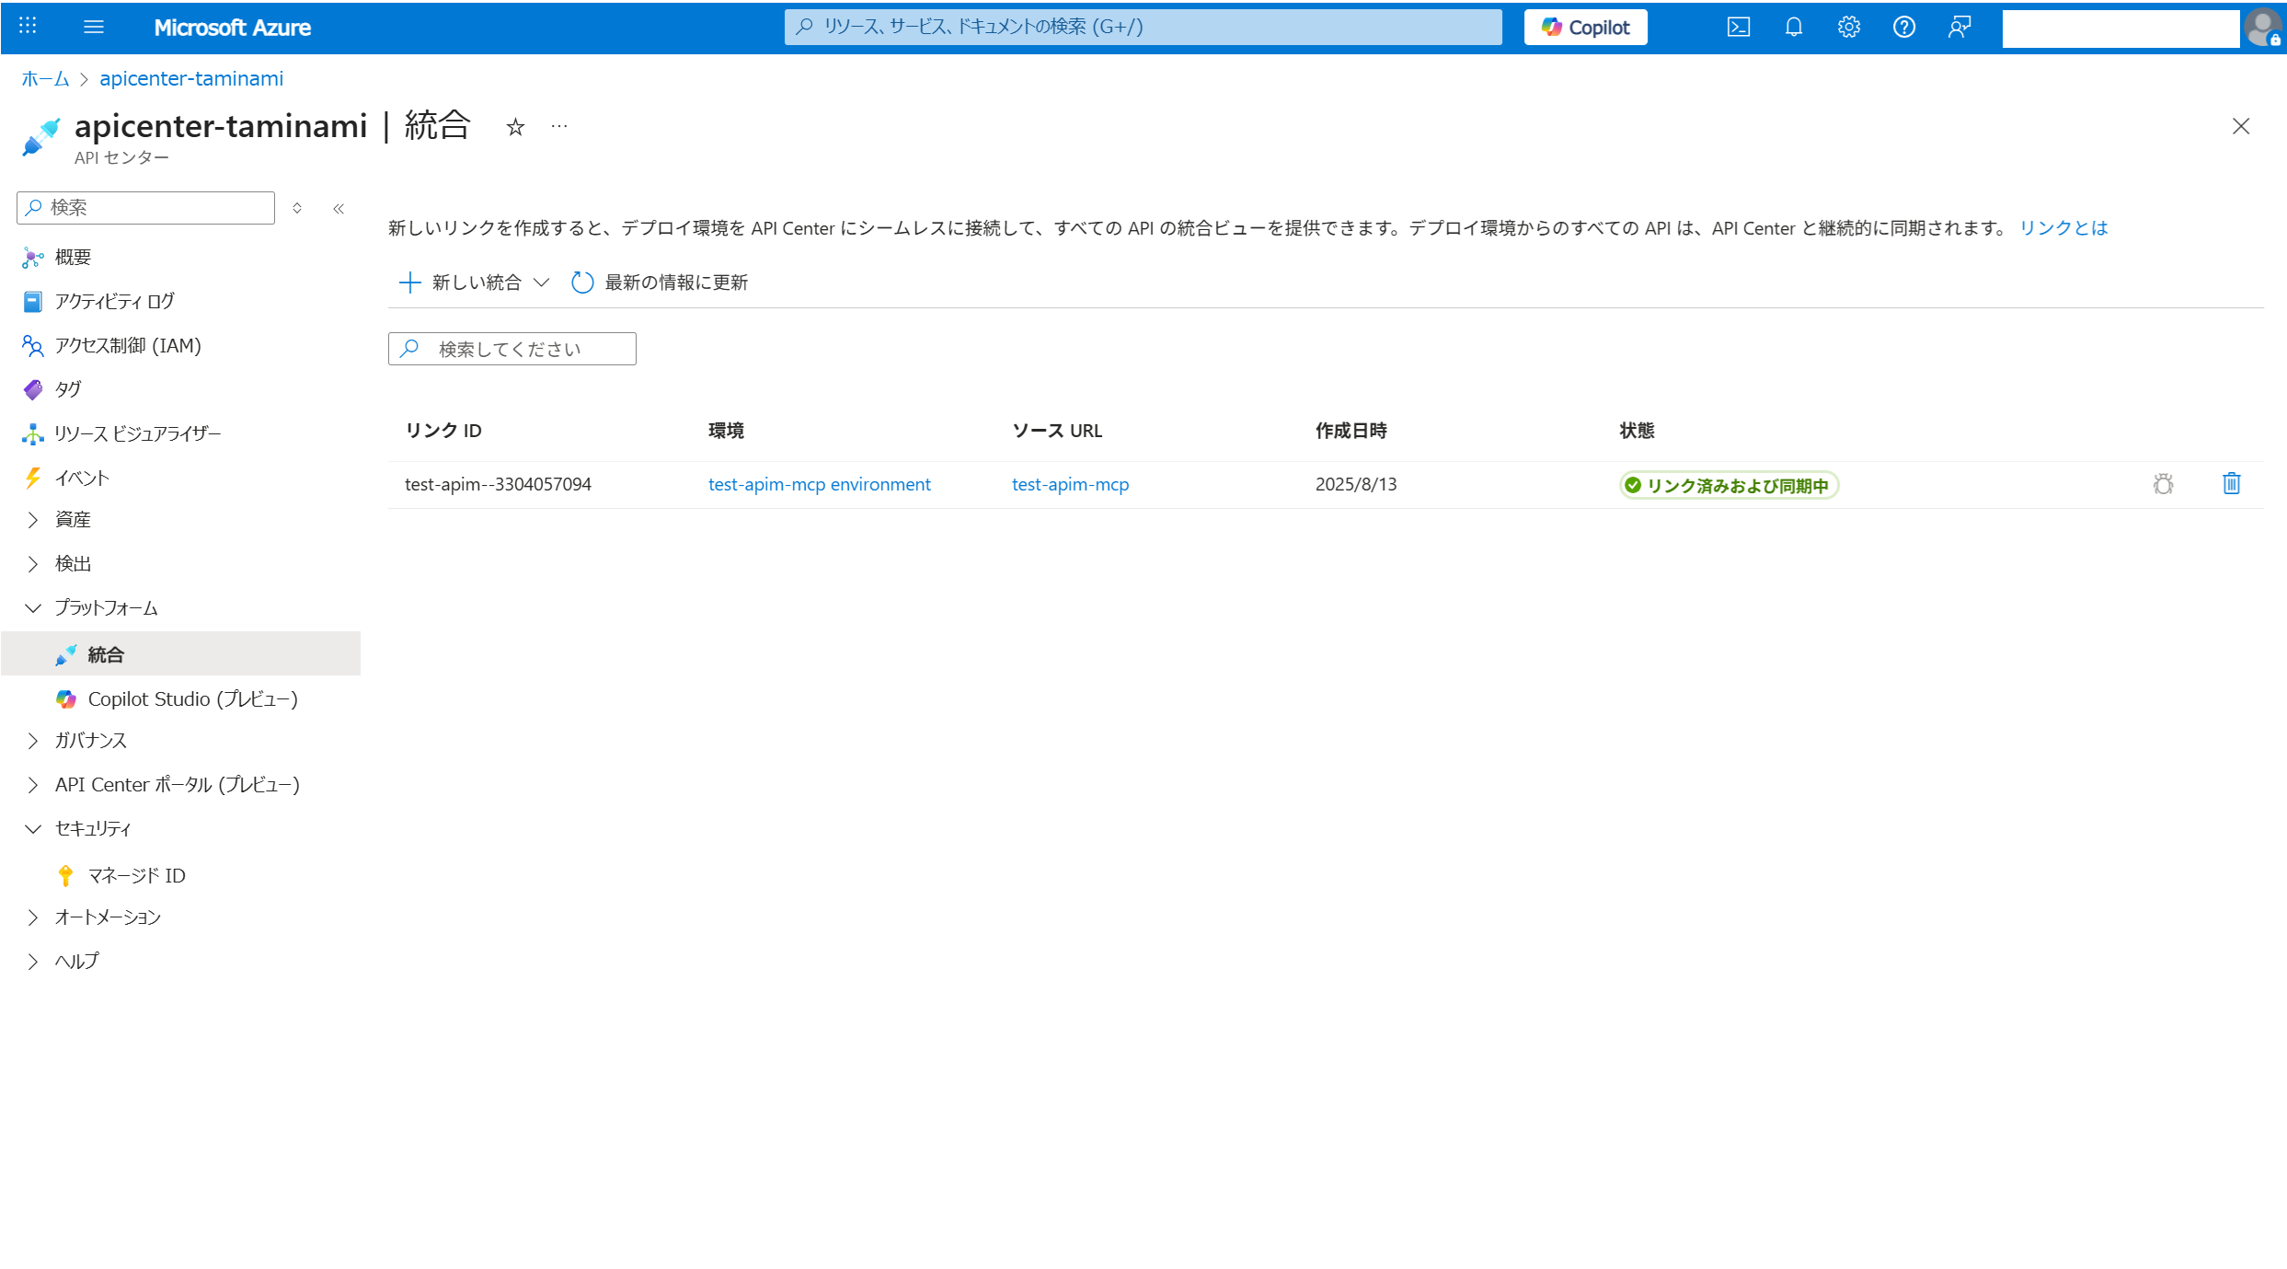
Task: Open the 新しい統合 dropdown
Action: [x=475, y=283]
